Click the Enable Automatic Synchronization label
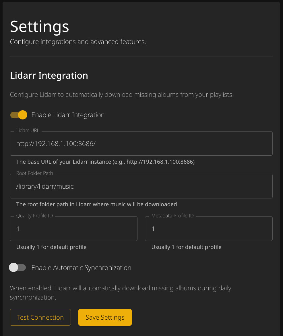Screen dimensions: 283x336 82,267
